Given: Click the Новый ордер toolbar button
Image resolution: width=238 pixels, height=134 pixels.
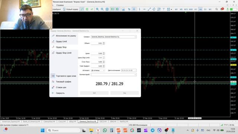Looking at the screenshot, I should point(71,9).
